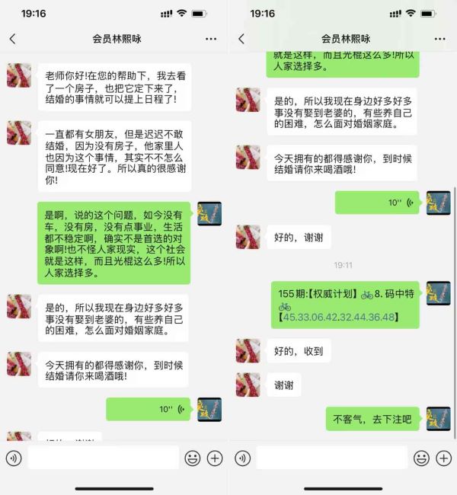The width and height of the screenshot is (457, 495).
Task: Tap message text field in left chat
Action: tap(104, 458)
